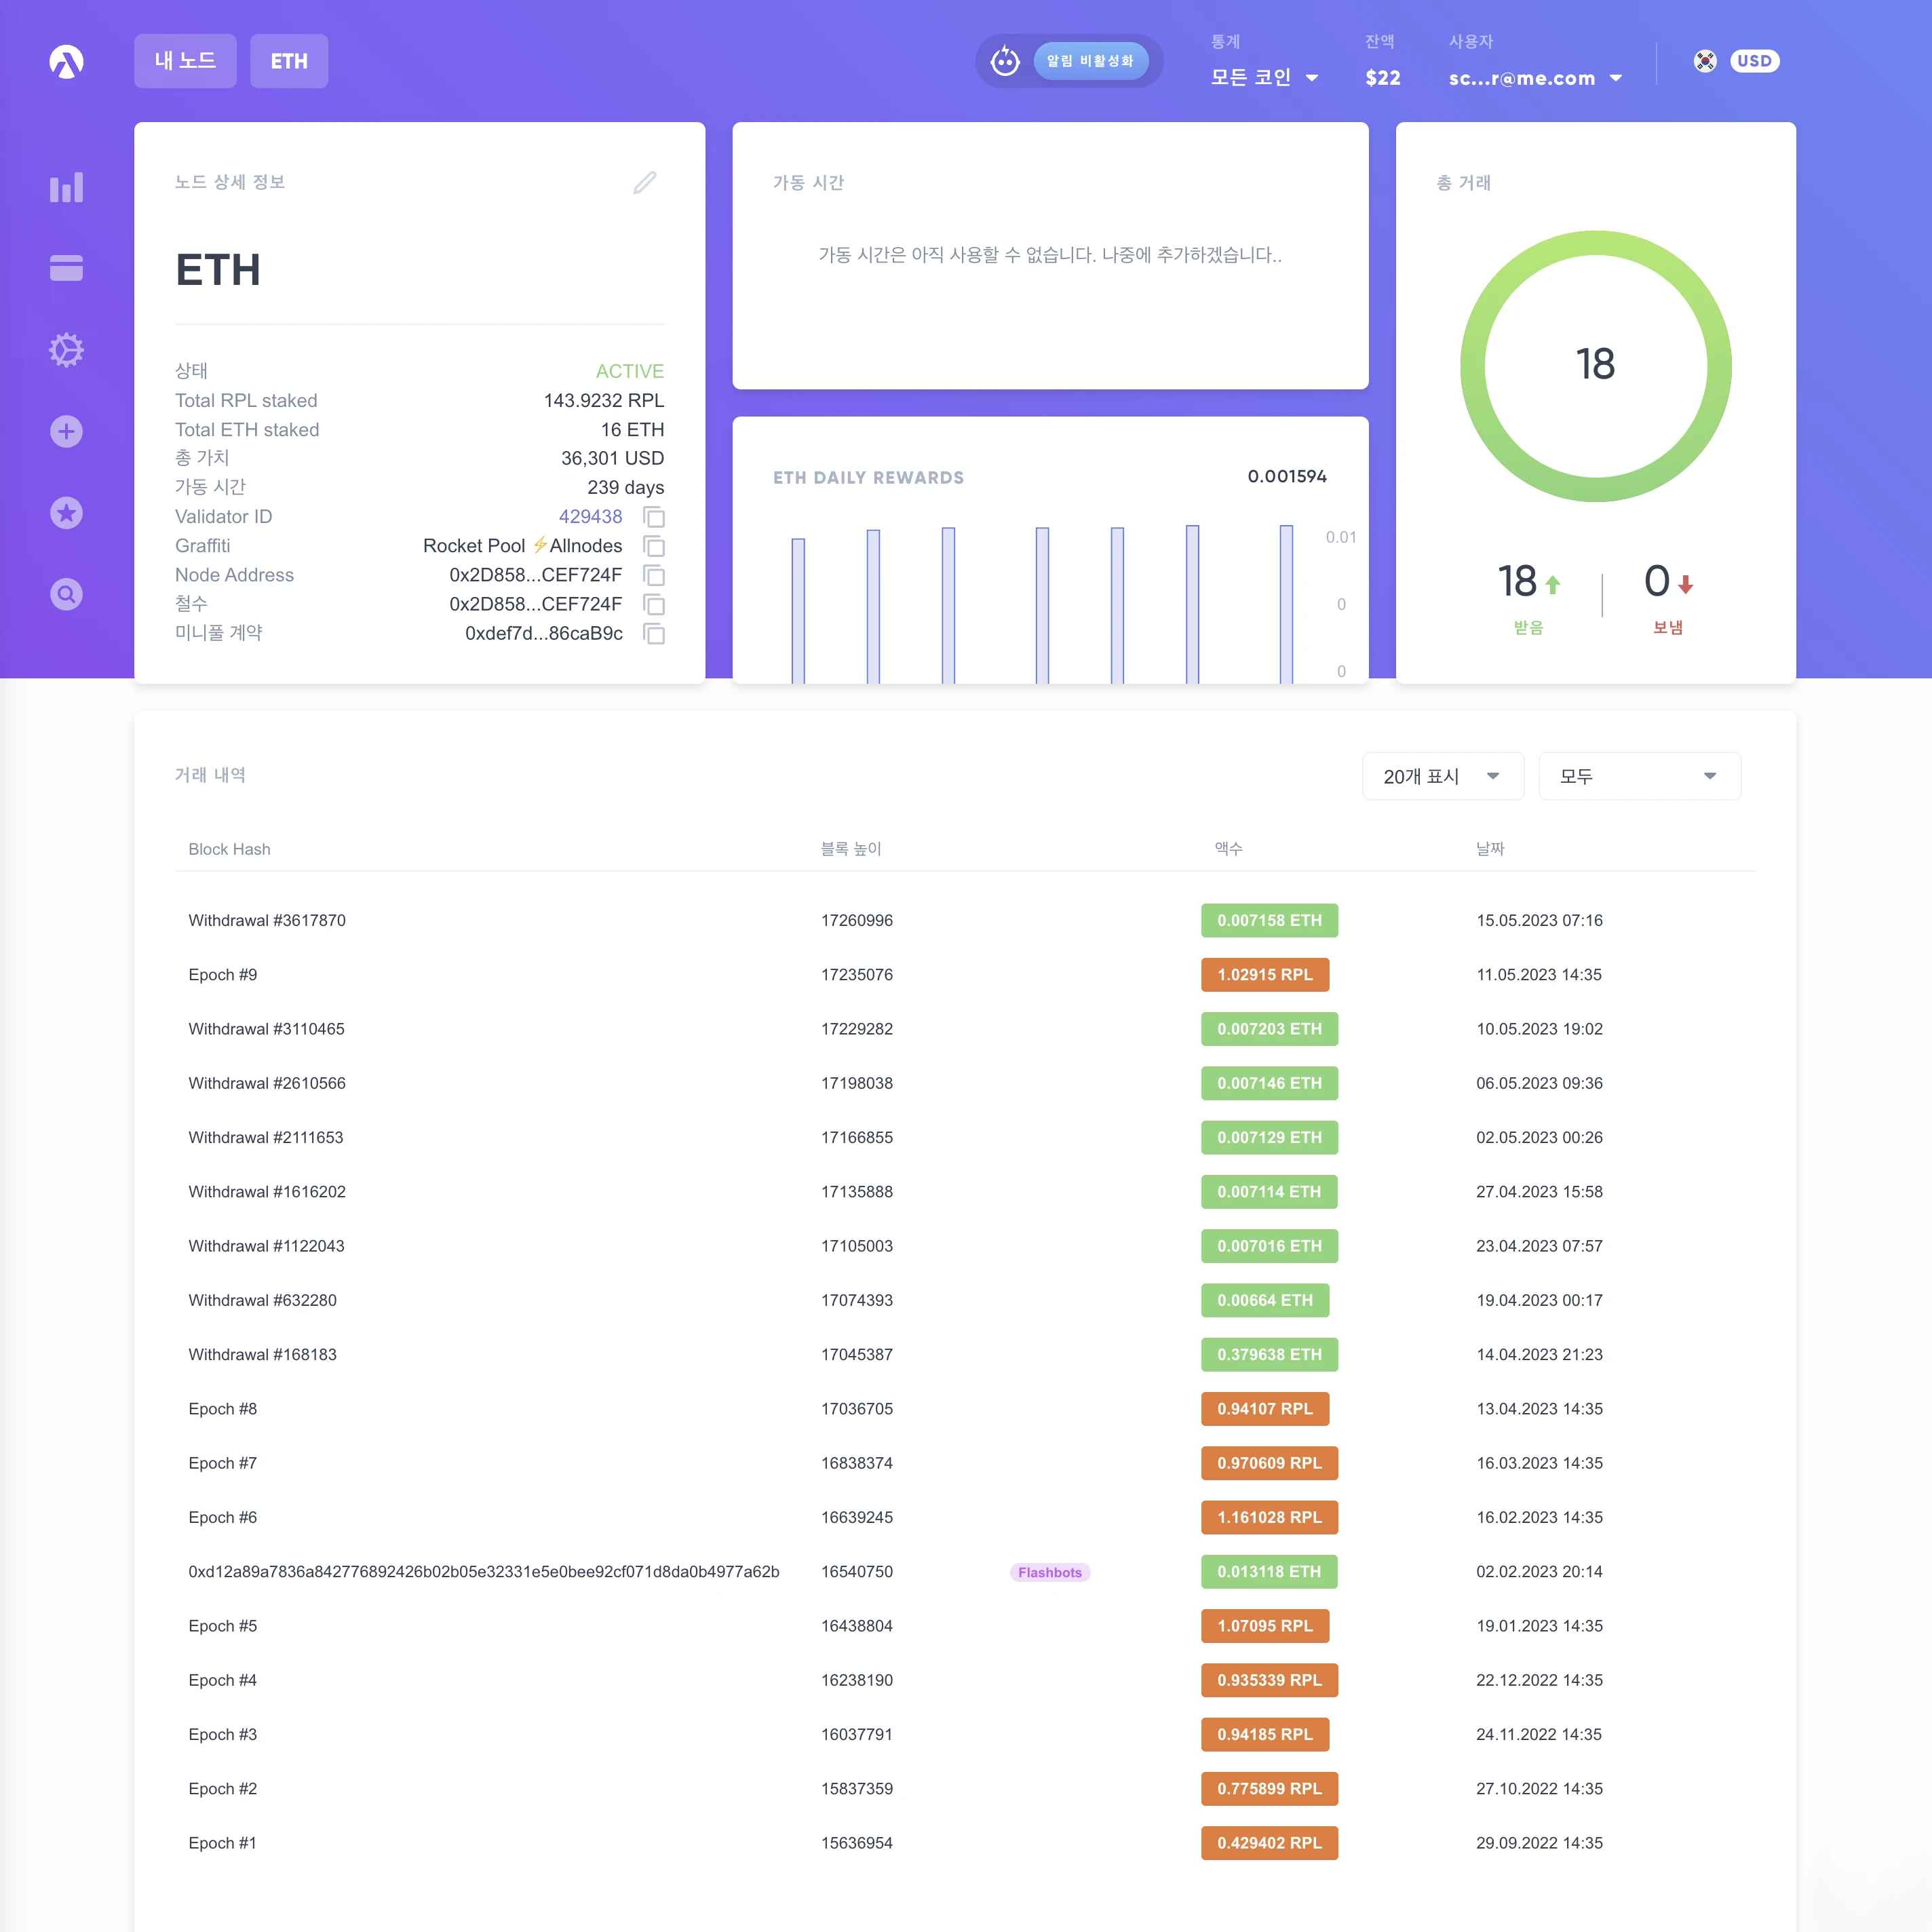
Task: Open the billing card sidebar icon
Action: click(x=66, y=268)
